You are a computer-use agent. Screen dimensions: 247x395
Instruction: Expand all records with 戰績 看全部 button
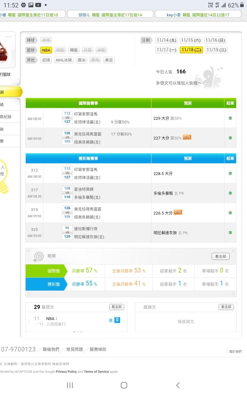pos(220,256)
